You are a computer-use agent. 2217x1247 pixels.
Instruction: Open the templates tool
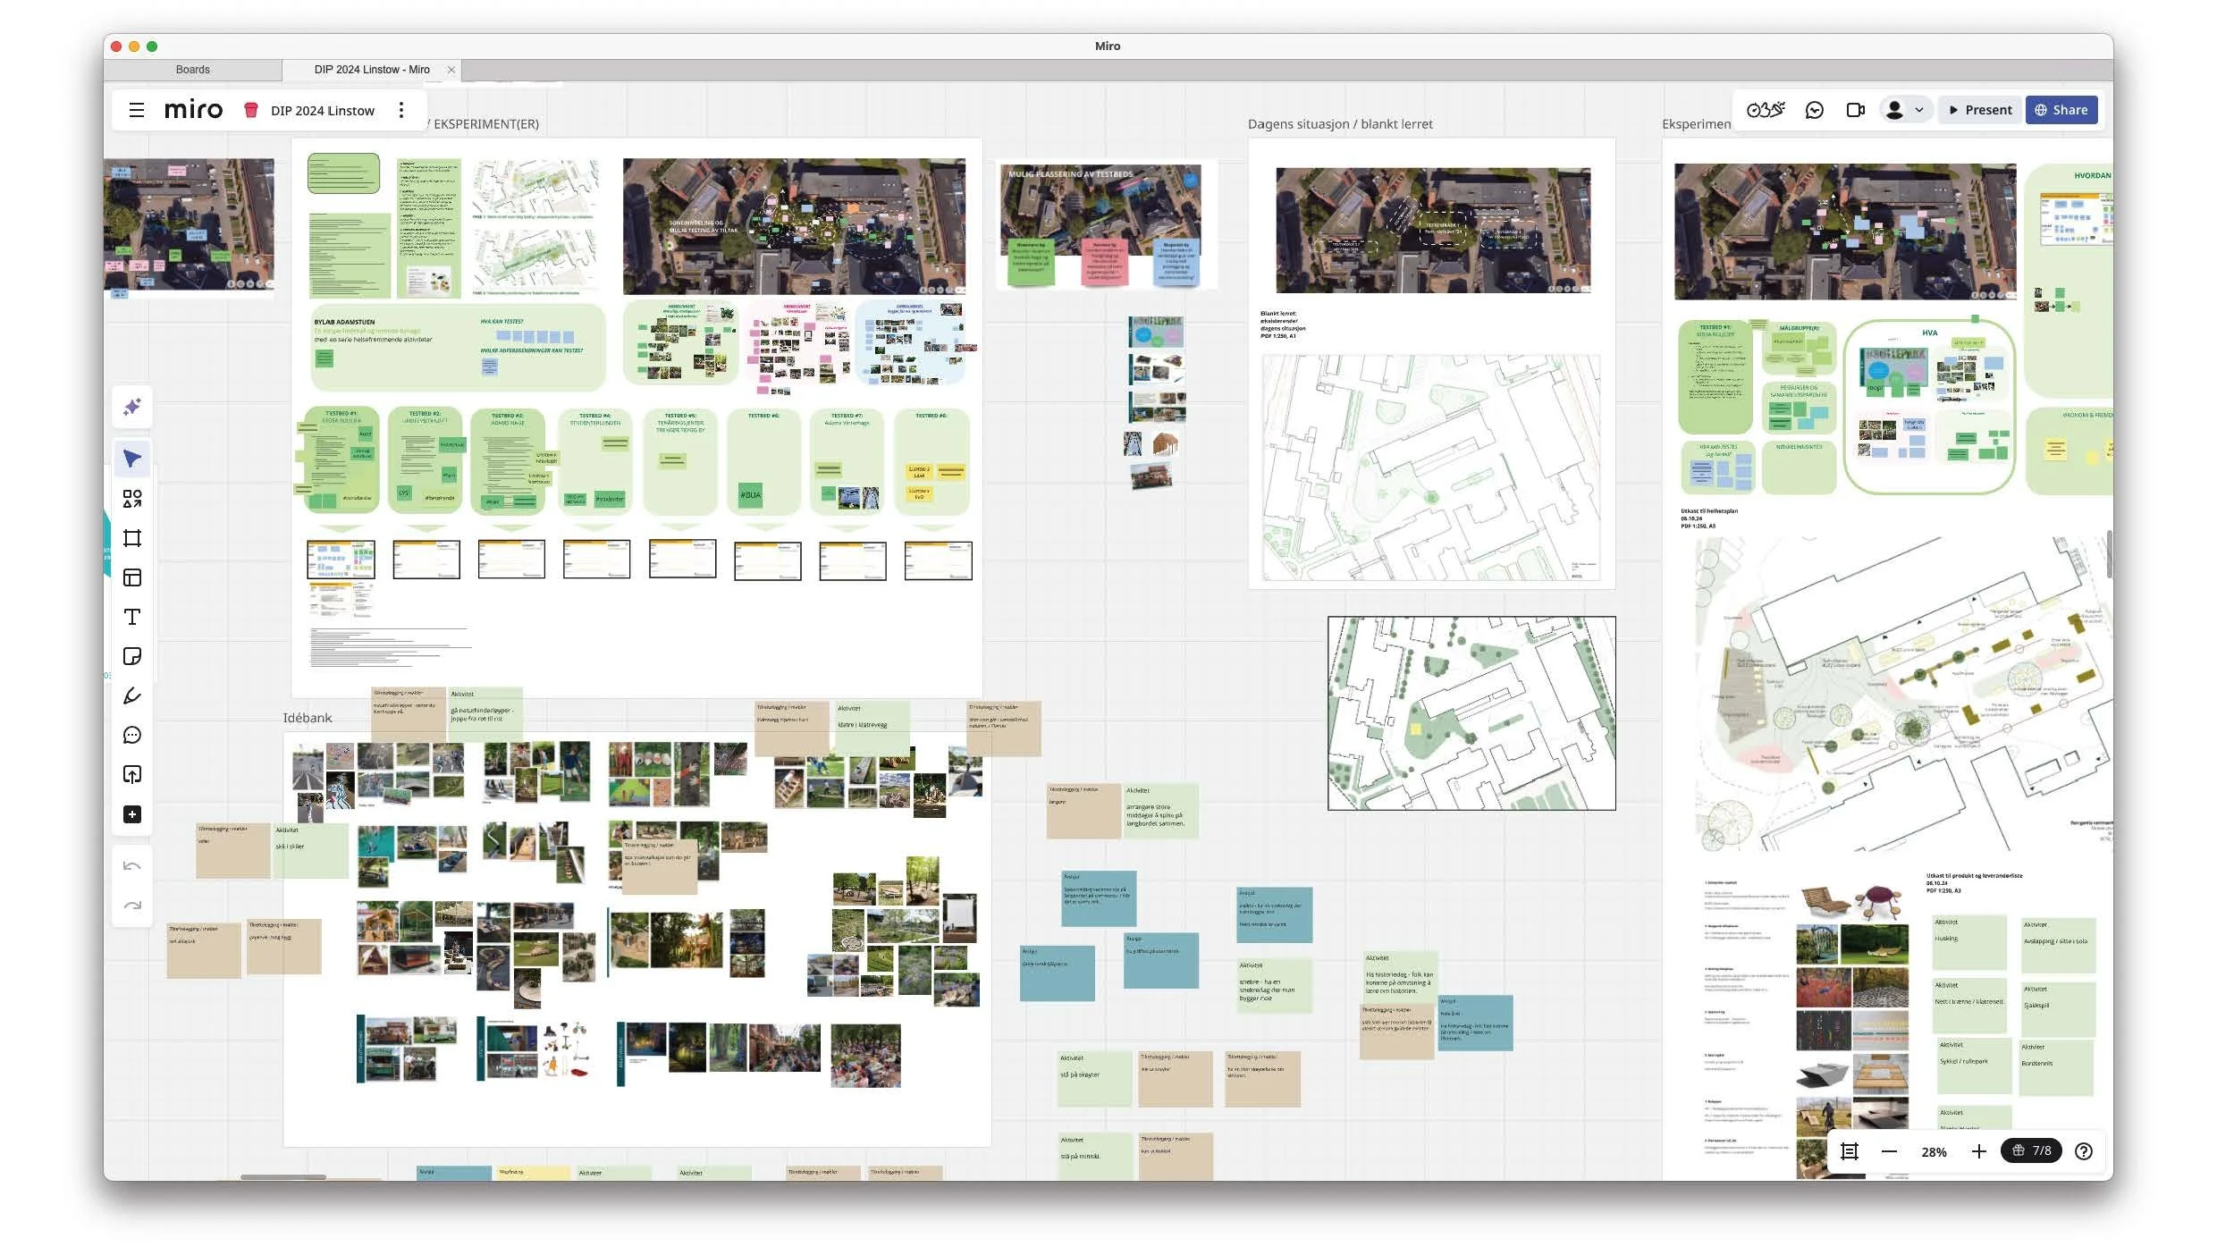[132, 577]
